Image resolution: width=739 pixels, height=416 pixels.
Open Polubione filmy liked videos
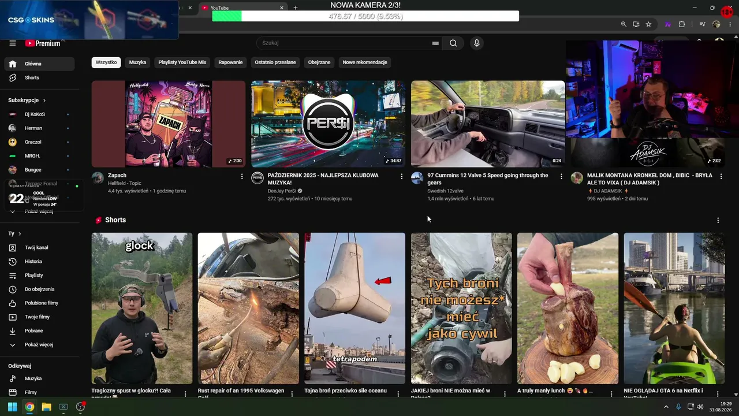[39, 303]
